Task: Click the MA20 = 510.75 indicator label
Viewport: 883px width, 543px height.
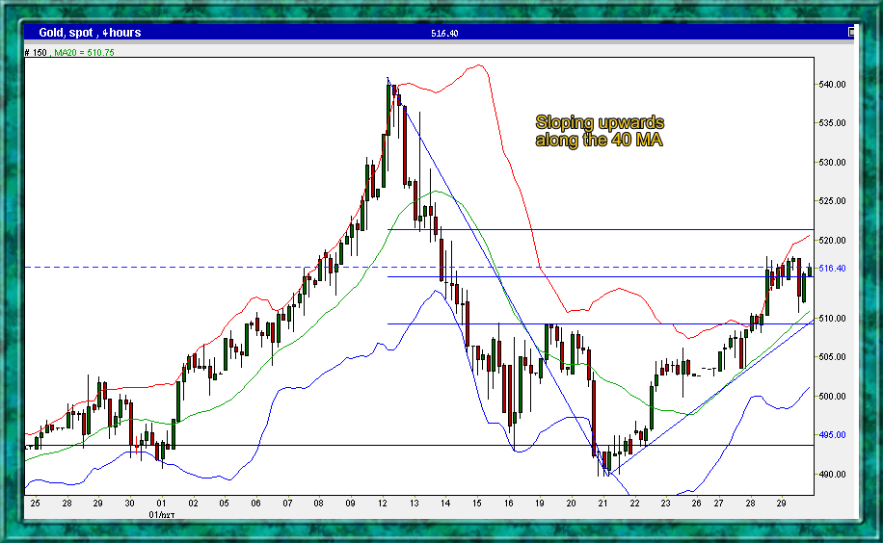Action: point(84,52)
